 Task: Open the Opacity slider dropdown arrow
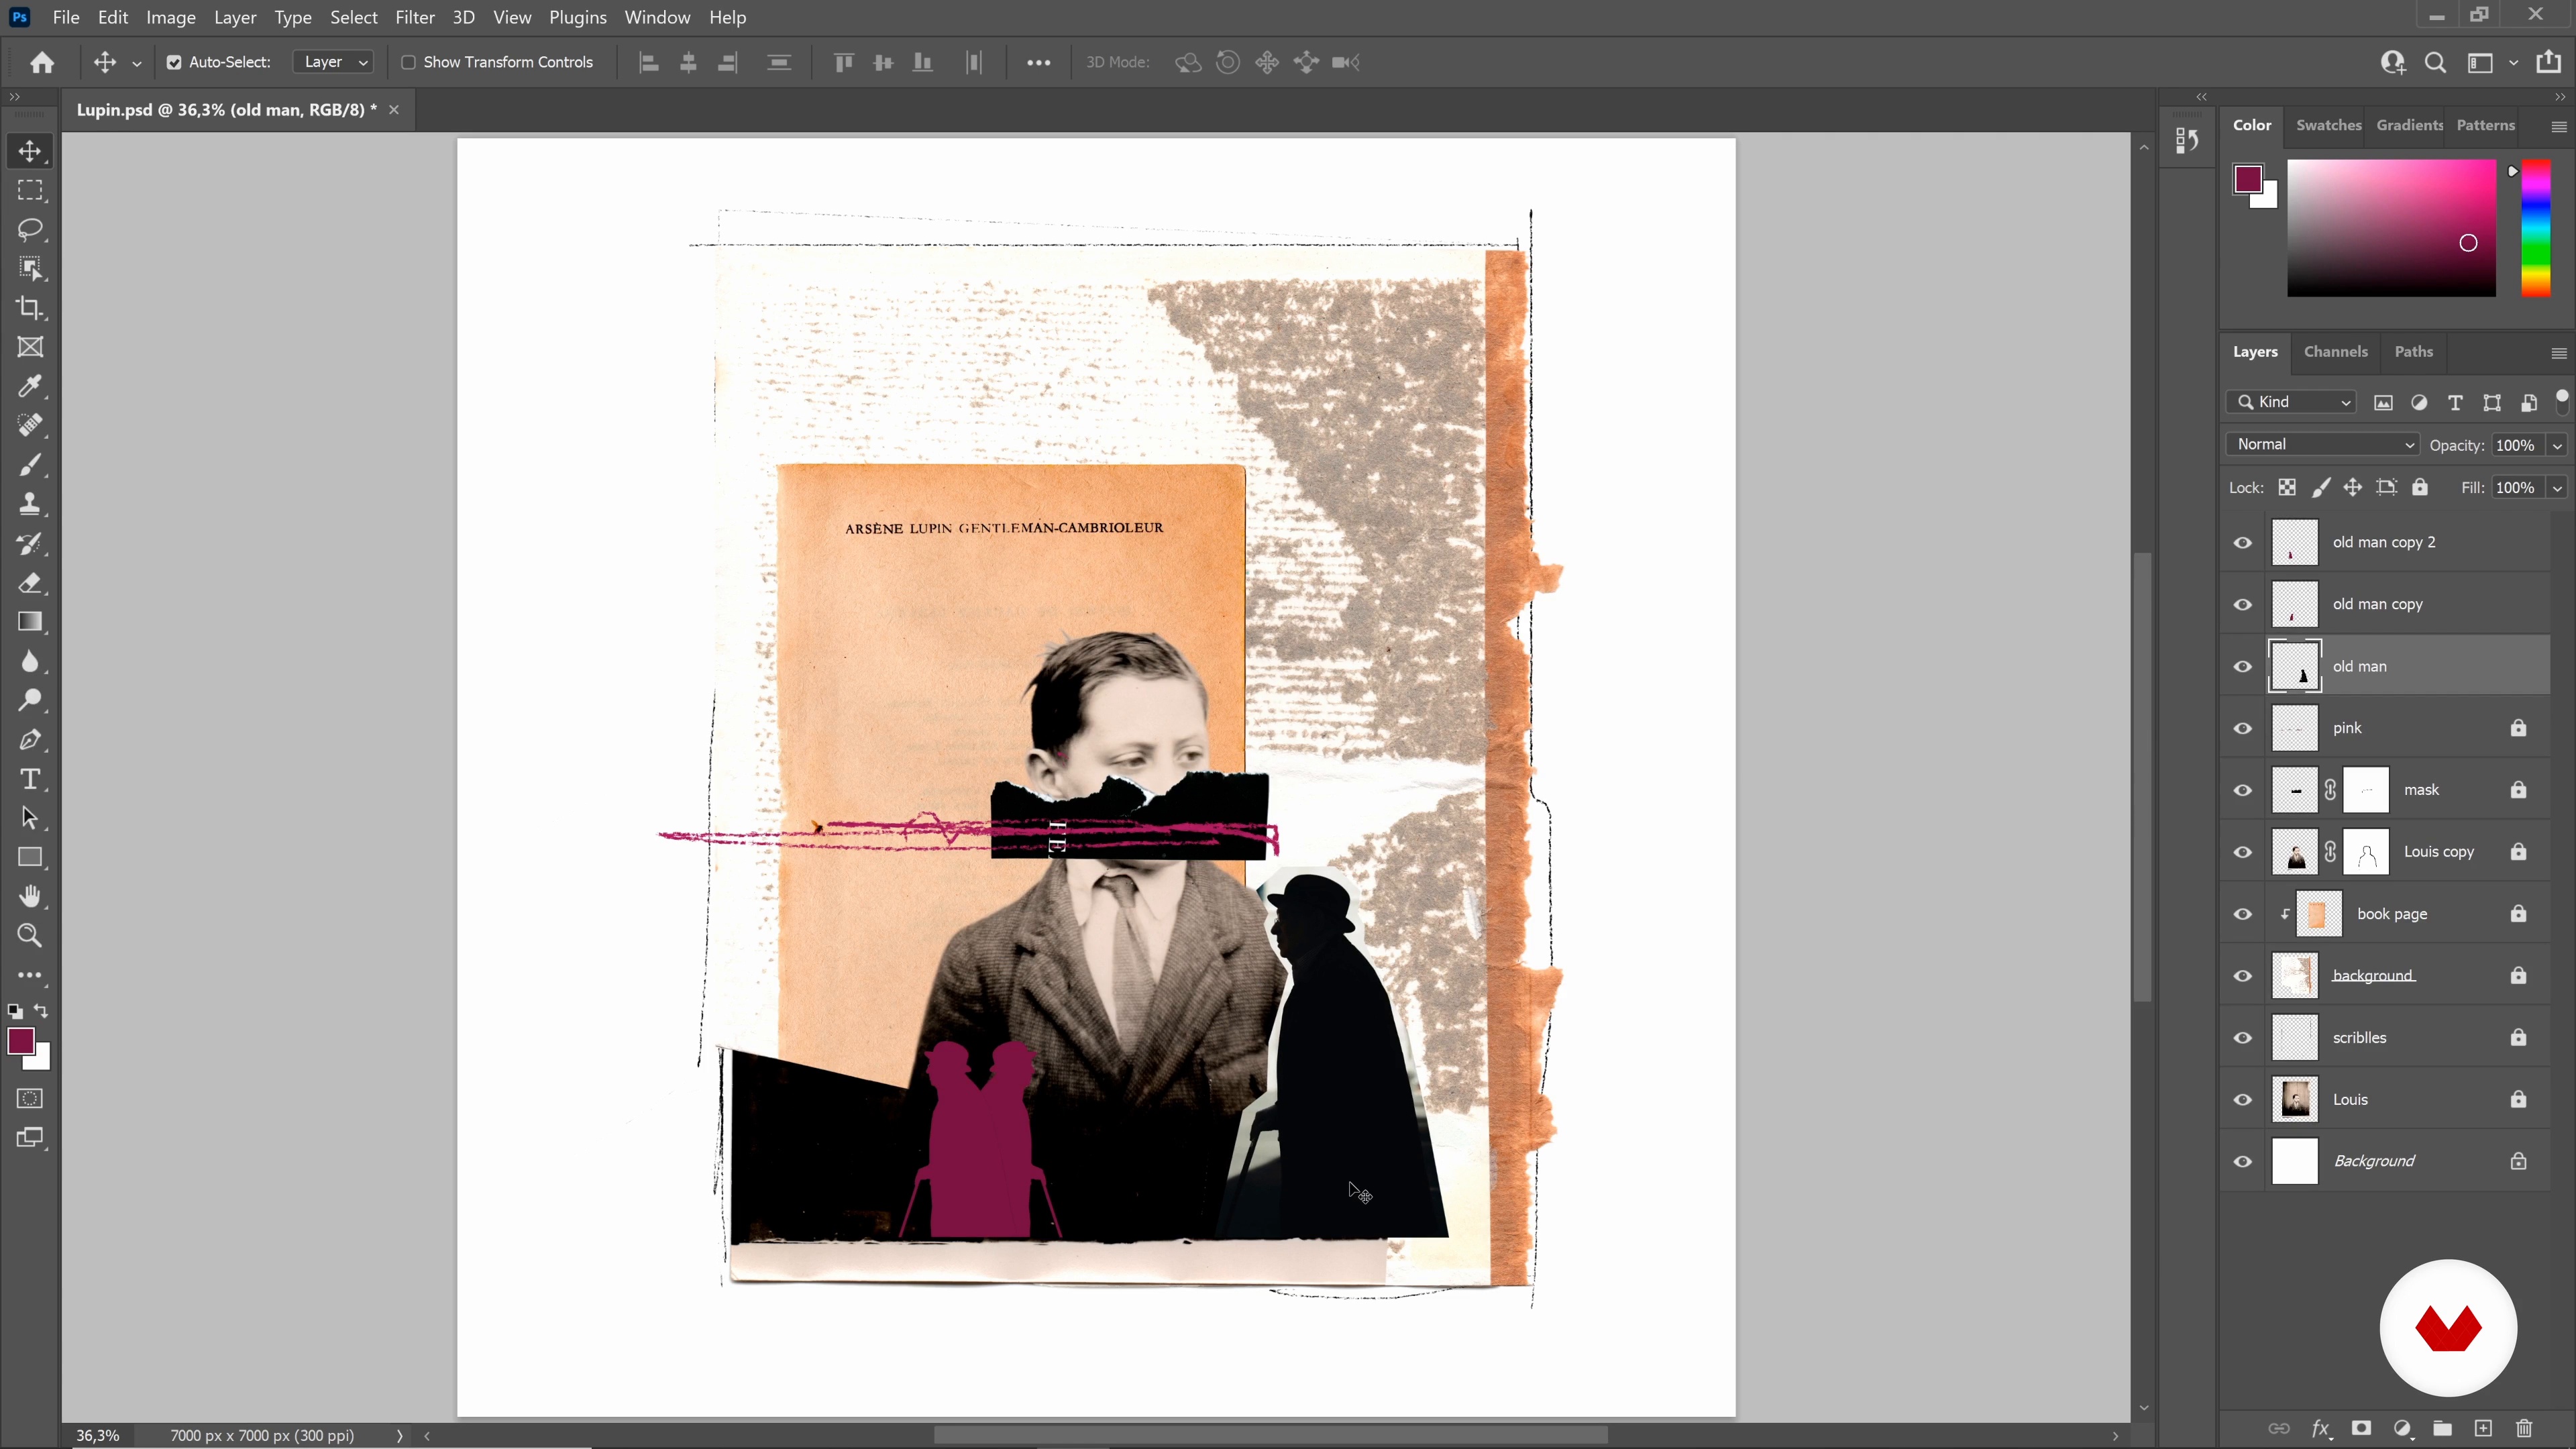click(2557, 445)
